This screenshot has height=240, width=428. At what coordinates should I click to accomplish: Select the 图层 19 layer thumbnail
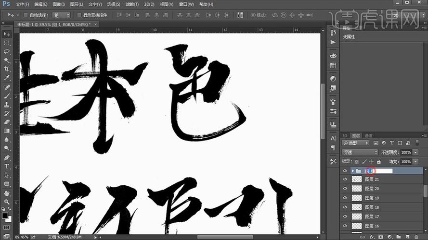click(x=356, y=198)
